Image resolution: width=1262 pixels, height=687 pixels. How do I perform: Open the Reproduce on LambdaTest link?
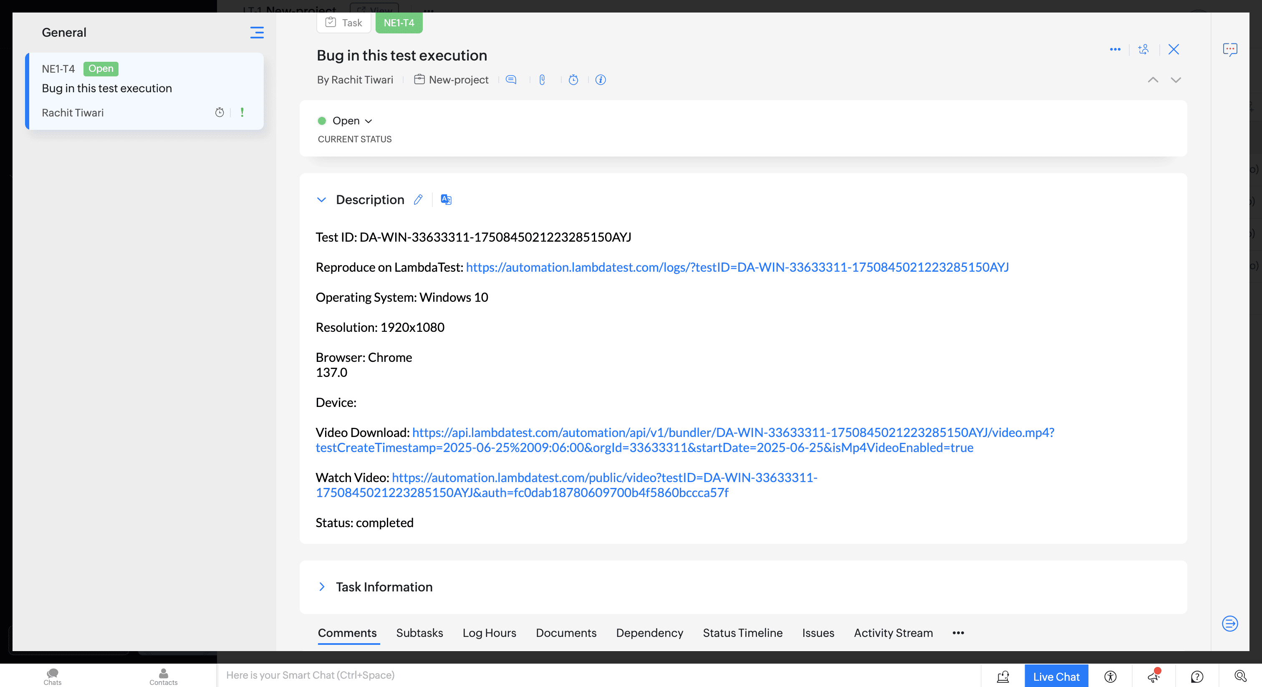[737, 268]
